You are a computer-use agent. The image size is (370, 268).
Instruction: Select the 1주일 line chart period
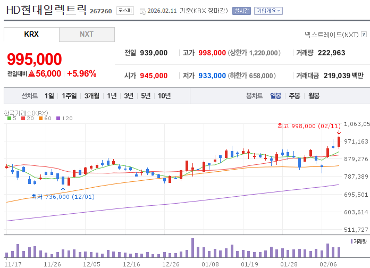(x=69, y=96)
